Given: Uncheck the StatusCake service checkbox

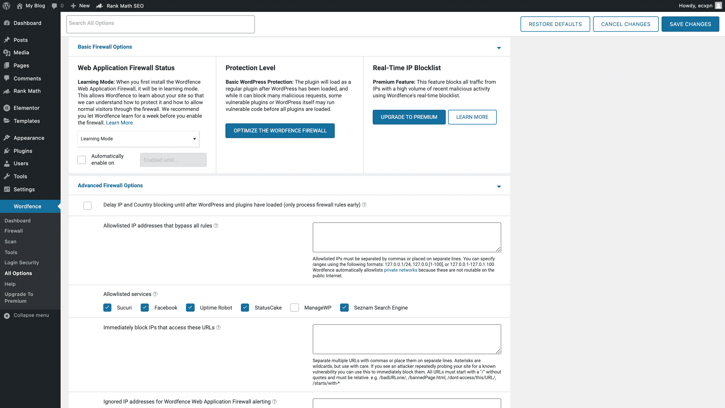Looking at the screenshot, I should coord(245,308).
